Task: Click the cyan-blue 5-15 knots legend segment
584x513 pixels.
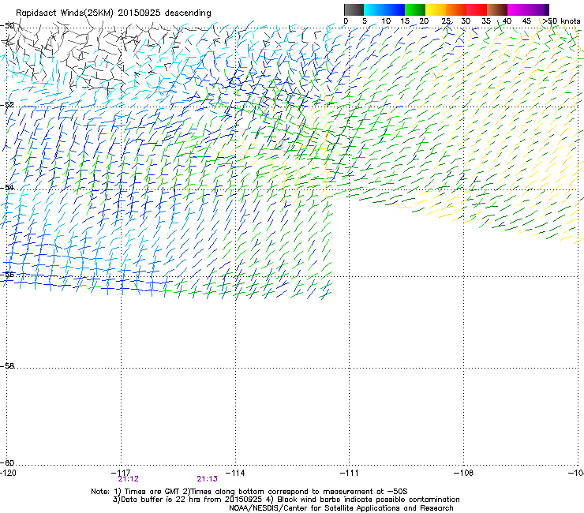Action: point(384,9)
